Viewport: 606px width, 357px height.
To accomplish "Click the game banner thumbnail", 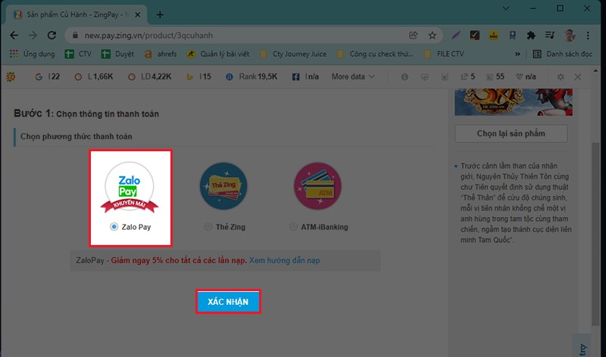I will click(514, 102).
